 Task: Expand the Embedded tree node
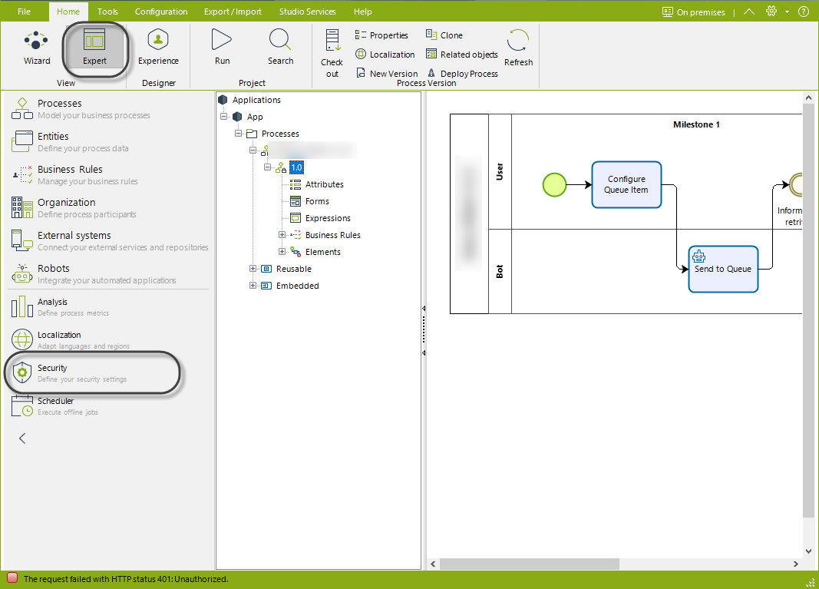coord(253,286)
